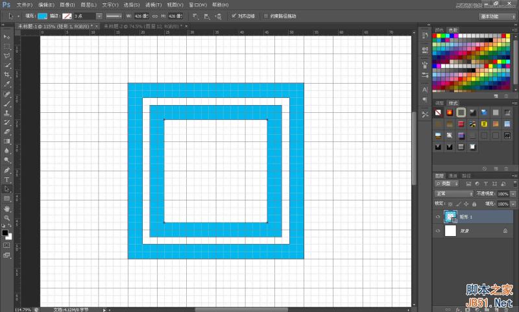Open History panel icon in side dock
The image size is (519, 312).
click(425, 35)
